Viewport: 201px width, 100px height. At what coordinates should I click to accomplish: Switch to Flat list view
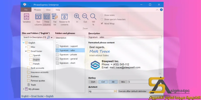point(55,16)
